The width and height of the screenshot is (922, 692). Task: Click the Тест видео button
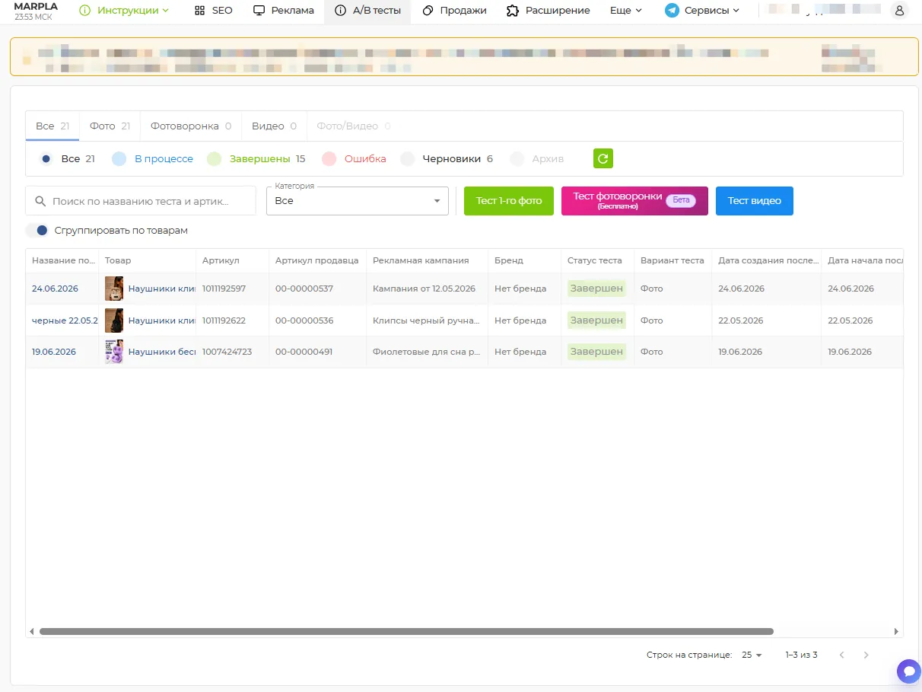(755, 201)
